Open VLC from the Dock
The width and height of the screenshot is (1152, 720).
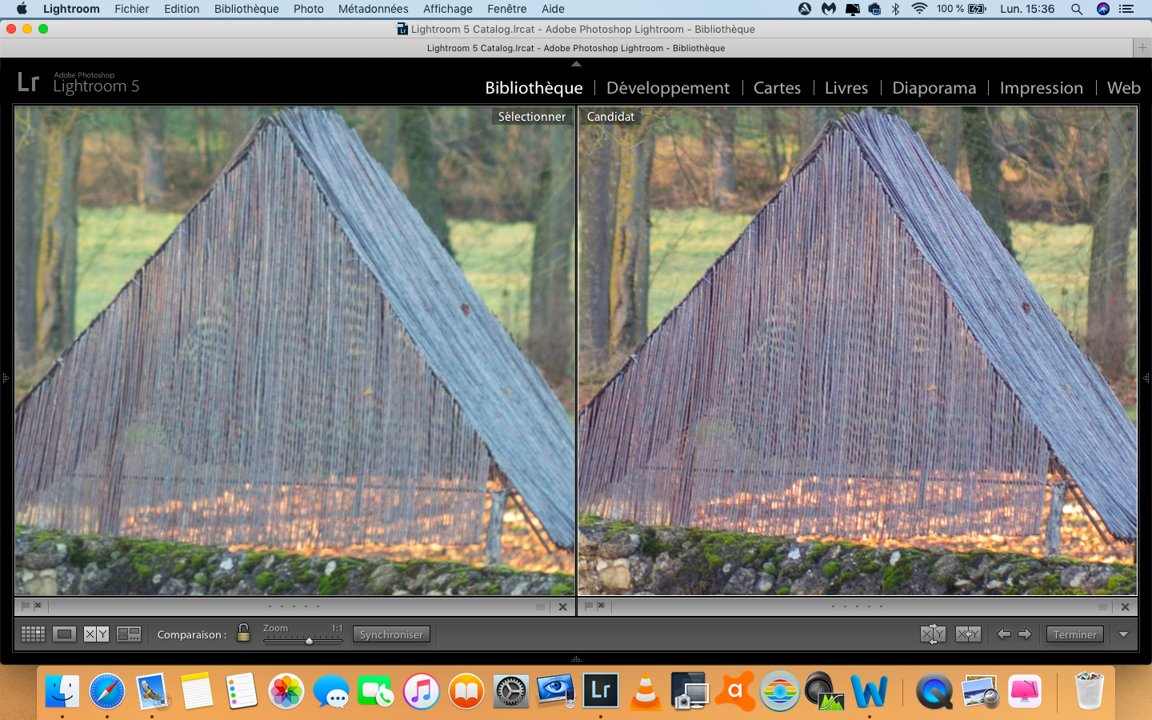click(645, 691)
